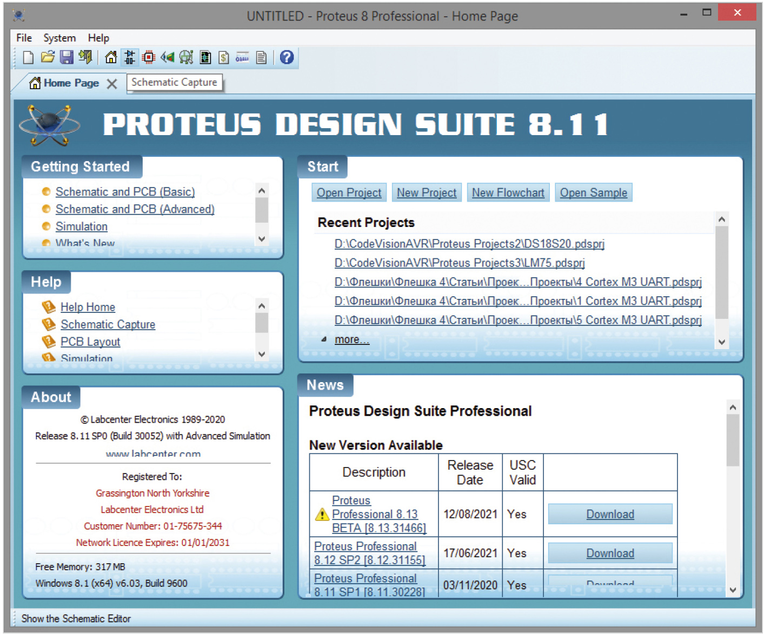Click the Open Project folder icon in toolbar
Screen dimensions: 764x634
[48, 57]
